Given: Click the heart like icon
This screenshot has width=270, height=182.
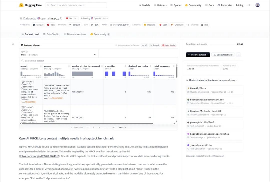Looking at the screenshot, I should (67, 18).
